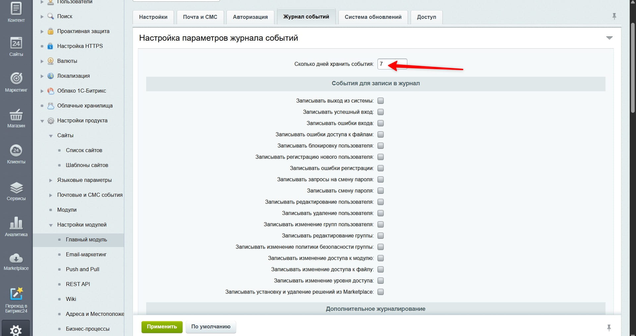The height and width of the screenshot is (336, 636).
Task: Click the pin icon beside the tabs
Action: (x=614, y=16)
